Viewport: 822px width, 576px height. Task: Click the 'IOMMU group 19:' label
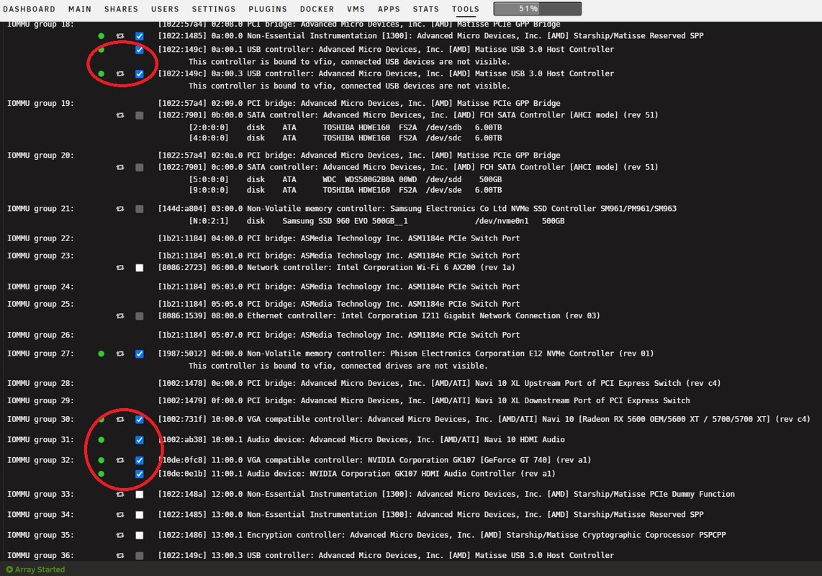[40, 104]
